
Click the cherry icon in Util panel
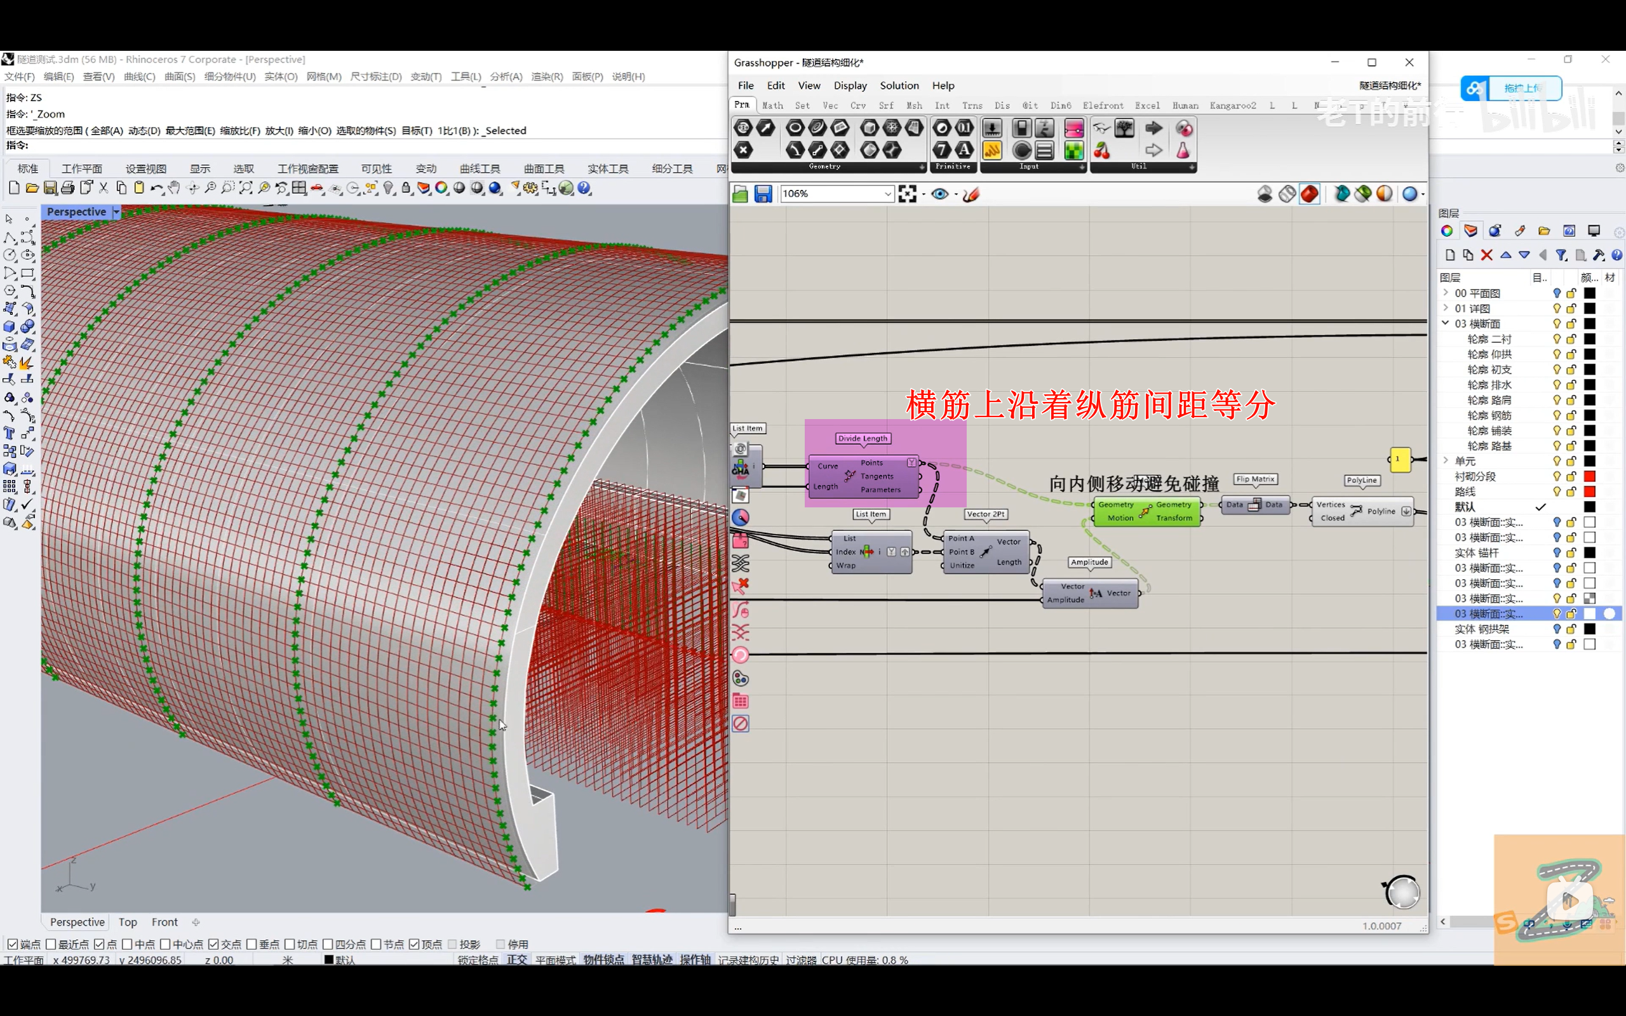pos(1102,150)
